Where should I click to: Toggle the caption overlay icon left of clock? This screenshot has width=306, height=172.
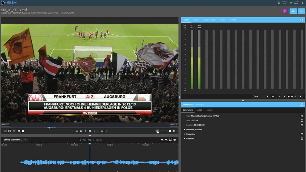pyautogui.click(x=5, y=131)
